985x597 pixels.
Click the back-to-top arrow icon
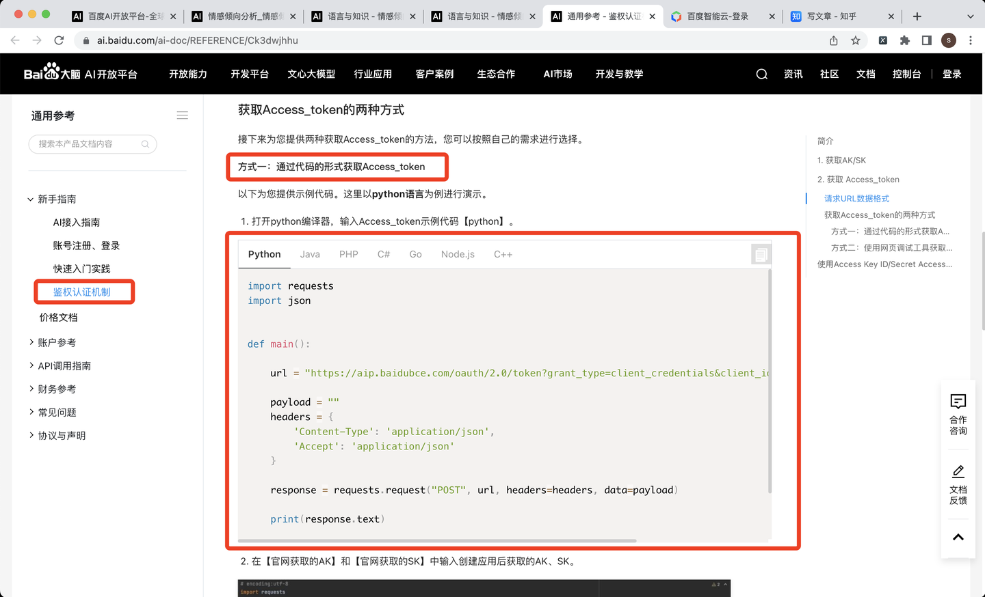(x=957, y=537)
